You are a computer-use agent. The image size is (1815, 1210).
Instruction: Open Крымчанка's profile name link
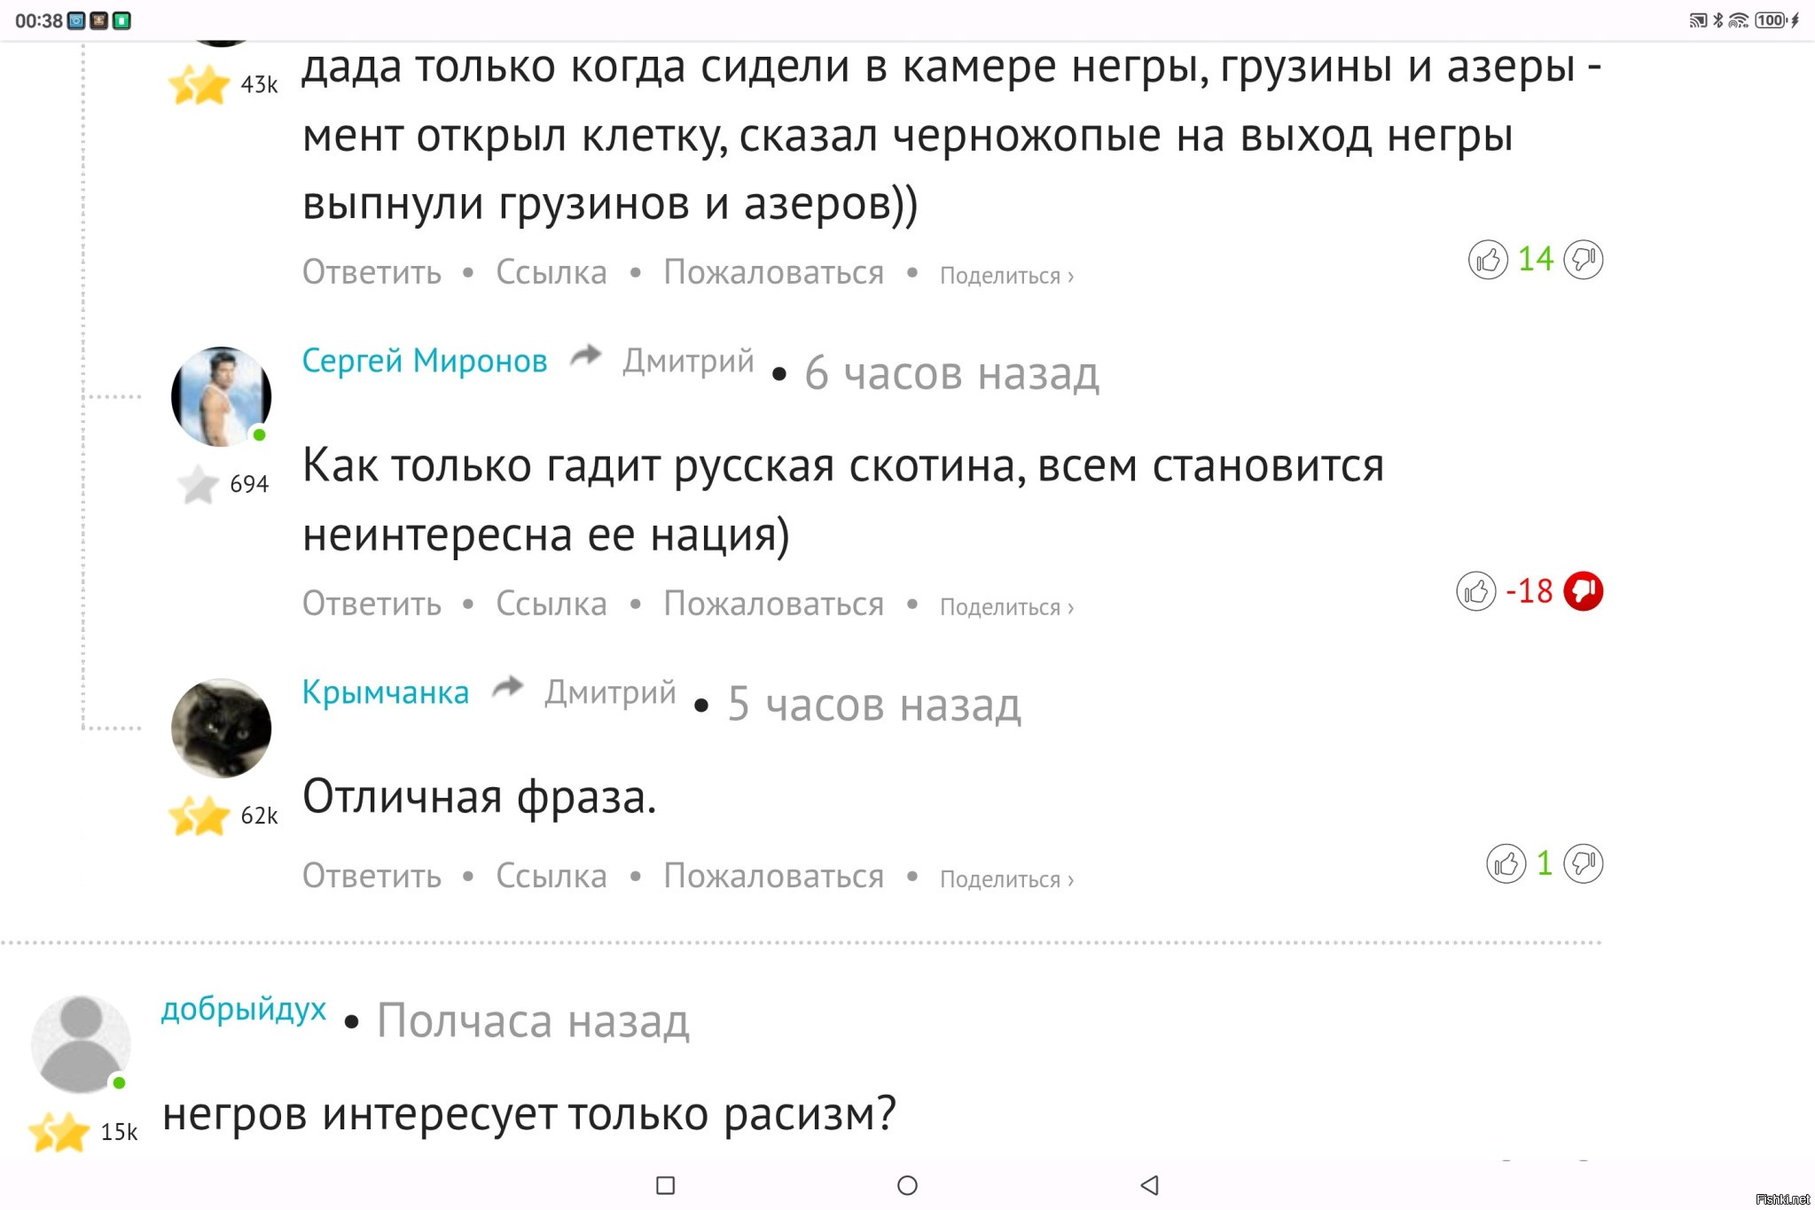pyautogui.click(x=385, y=692)
